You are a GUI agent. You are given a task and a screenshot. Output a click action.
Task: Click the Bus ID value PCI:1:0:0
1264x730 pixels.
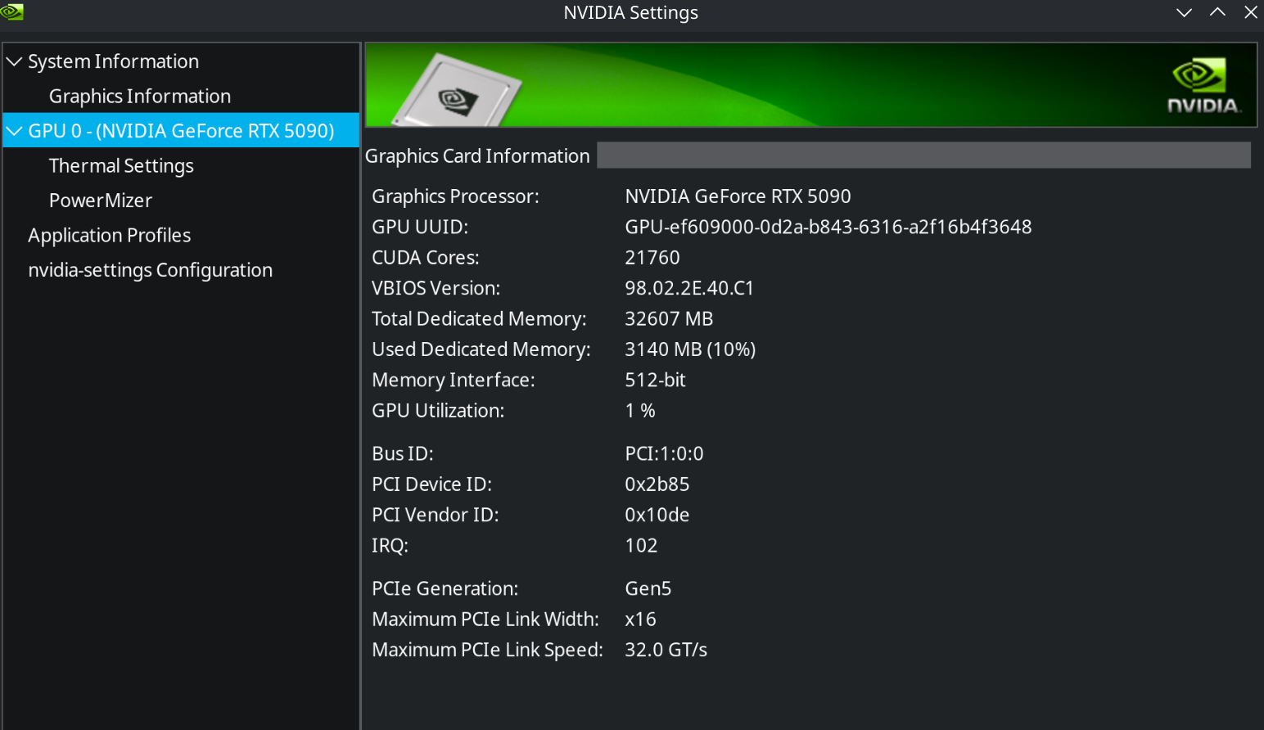coord(664,453)
